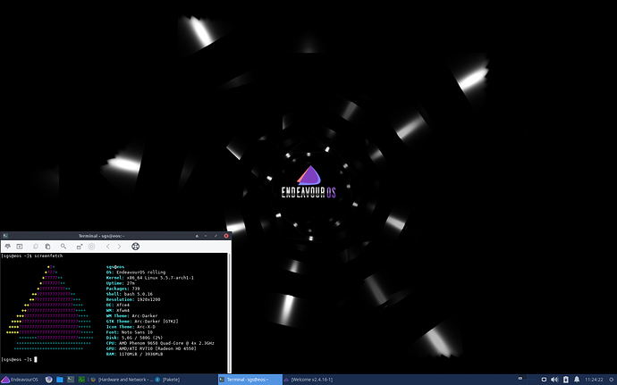Click the terminal title bar "Terminal - sgs@eos:~"
Screen dimensions: 617x385
pyautogui.click(x=102, y=236)
